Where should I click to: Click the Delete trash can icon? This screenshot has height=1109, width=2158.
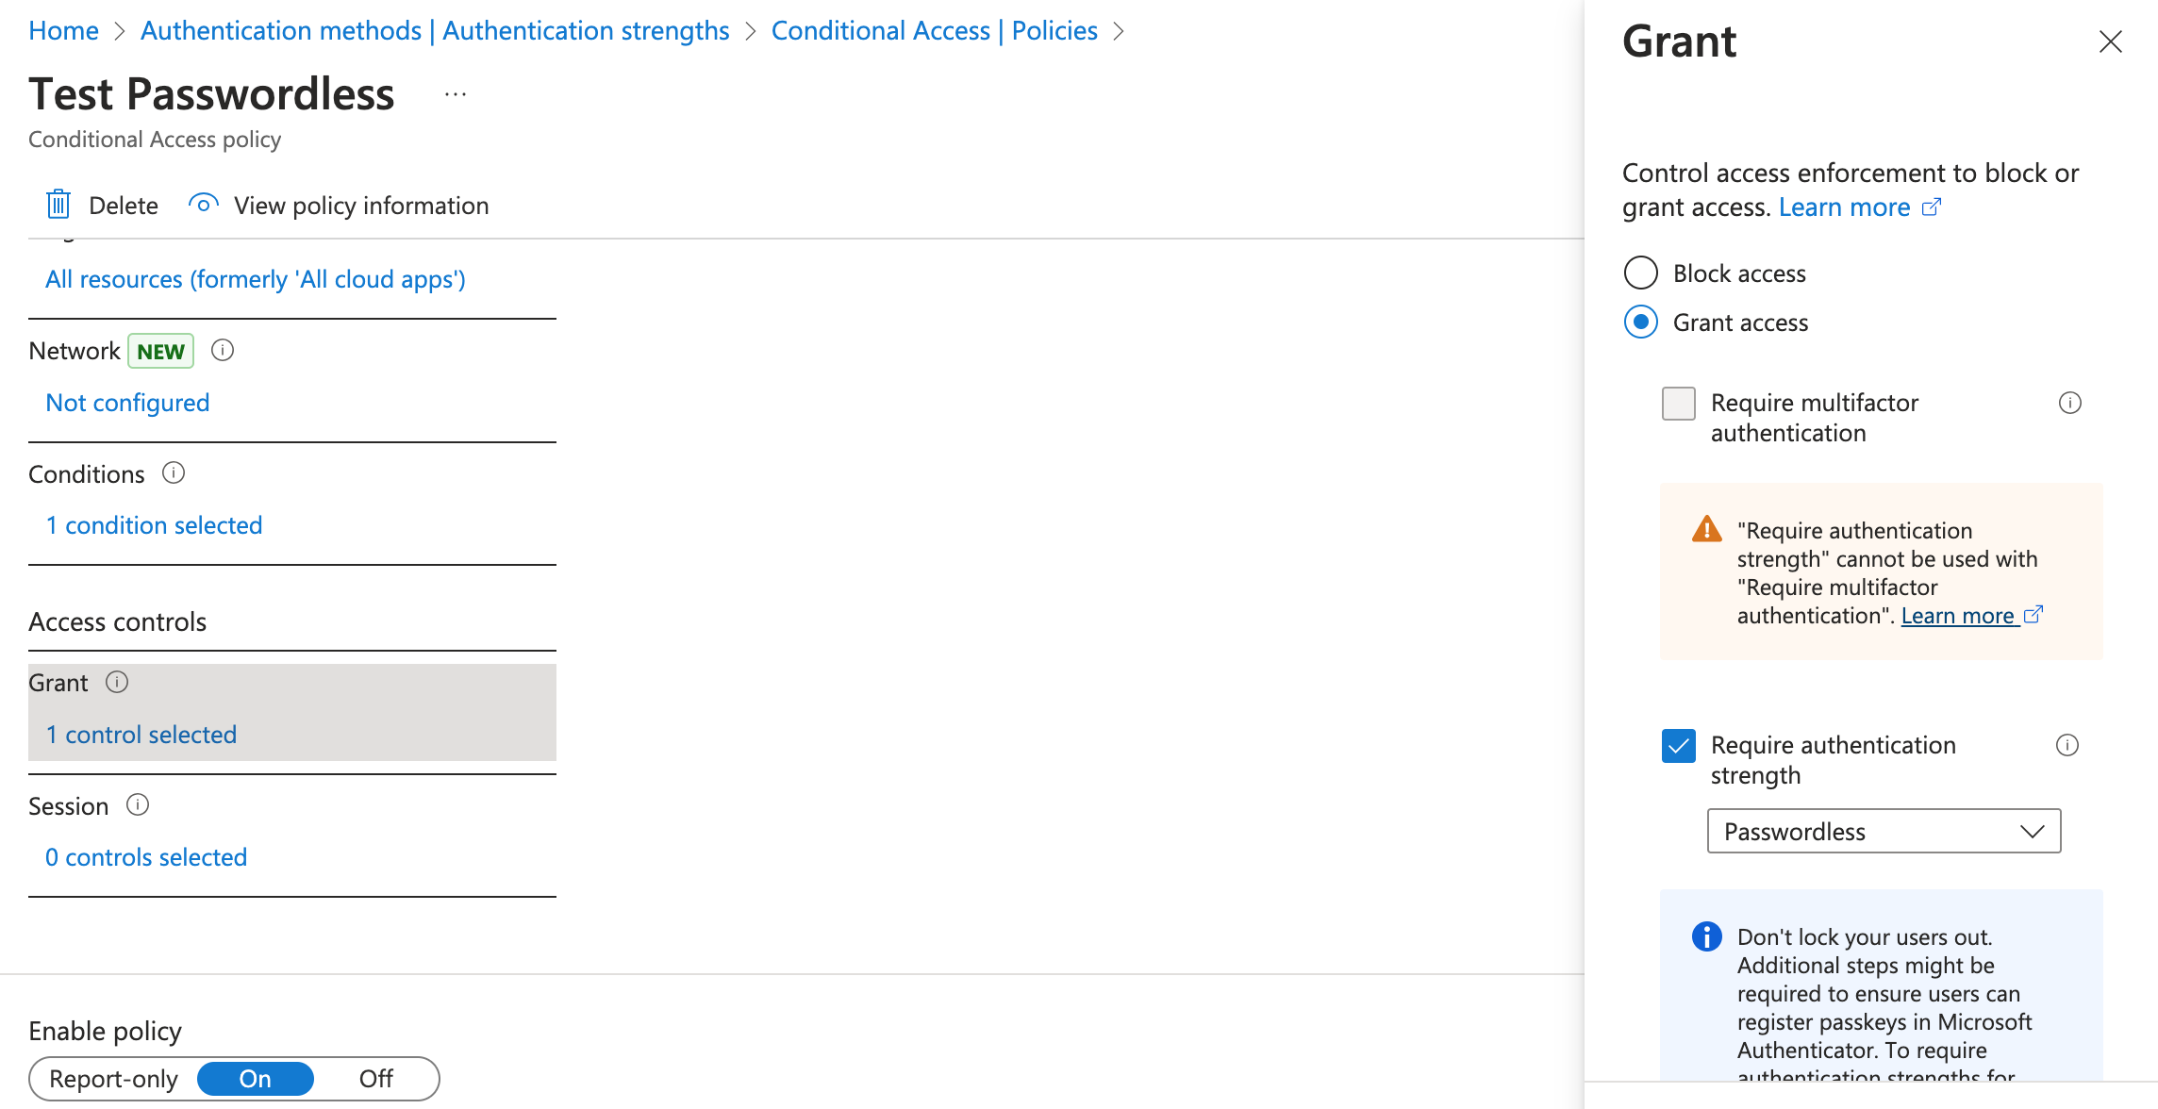(x=58, y=205)
